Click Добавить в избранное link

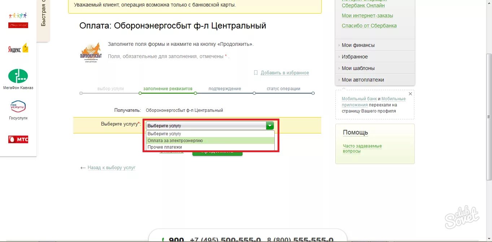(285, 73)
